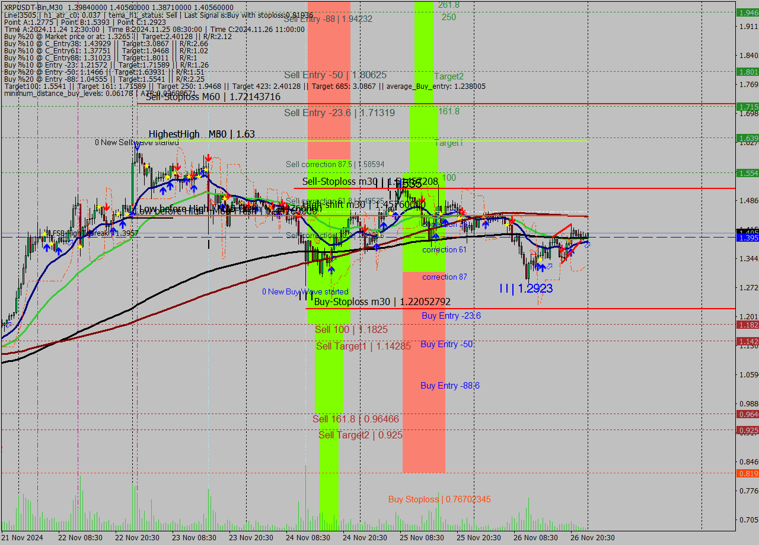Click the 'Sell-Stoploss M60 | 1.72143716' label
Image resolution: width=759 pixels, height=545 pixels.
point(213,97)
